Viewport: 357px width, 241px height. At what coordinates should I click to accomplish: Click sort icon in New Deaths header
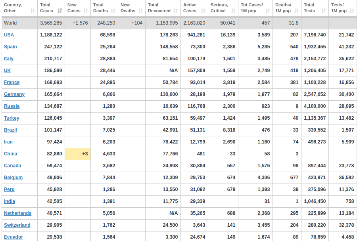(140, 11)
